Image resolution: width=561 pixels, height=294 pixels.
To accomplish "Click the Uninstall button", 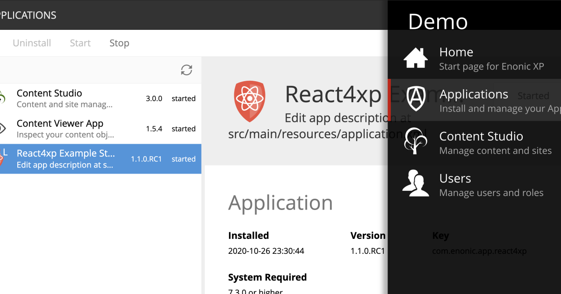I will (31, 42).
